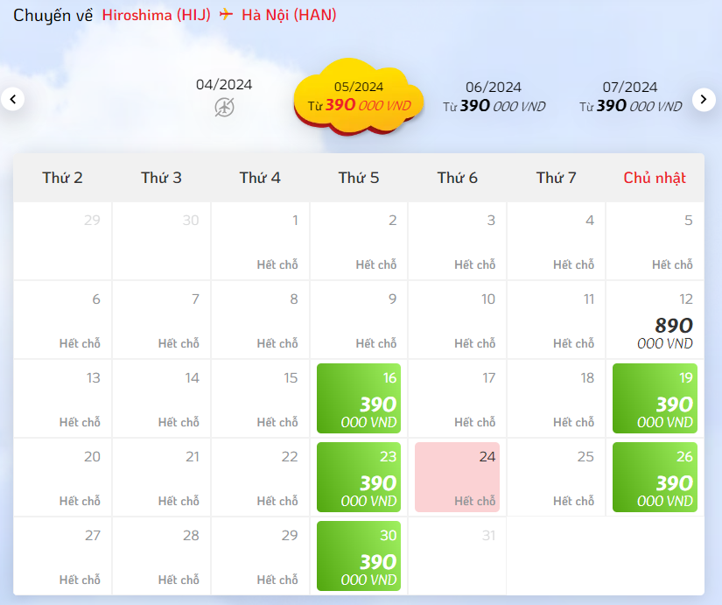This screenshot has width=722, height=605.
Task: Click the highlighted May 24 sold-out cell
Action: (x=457, y=477)
